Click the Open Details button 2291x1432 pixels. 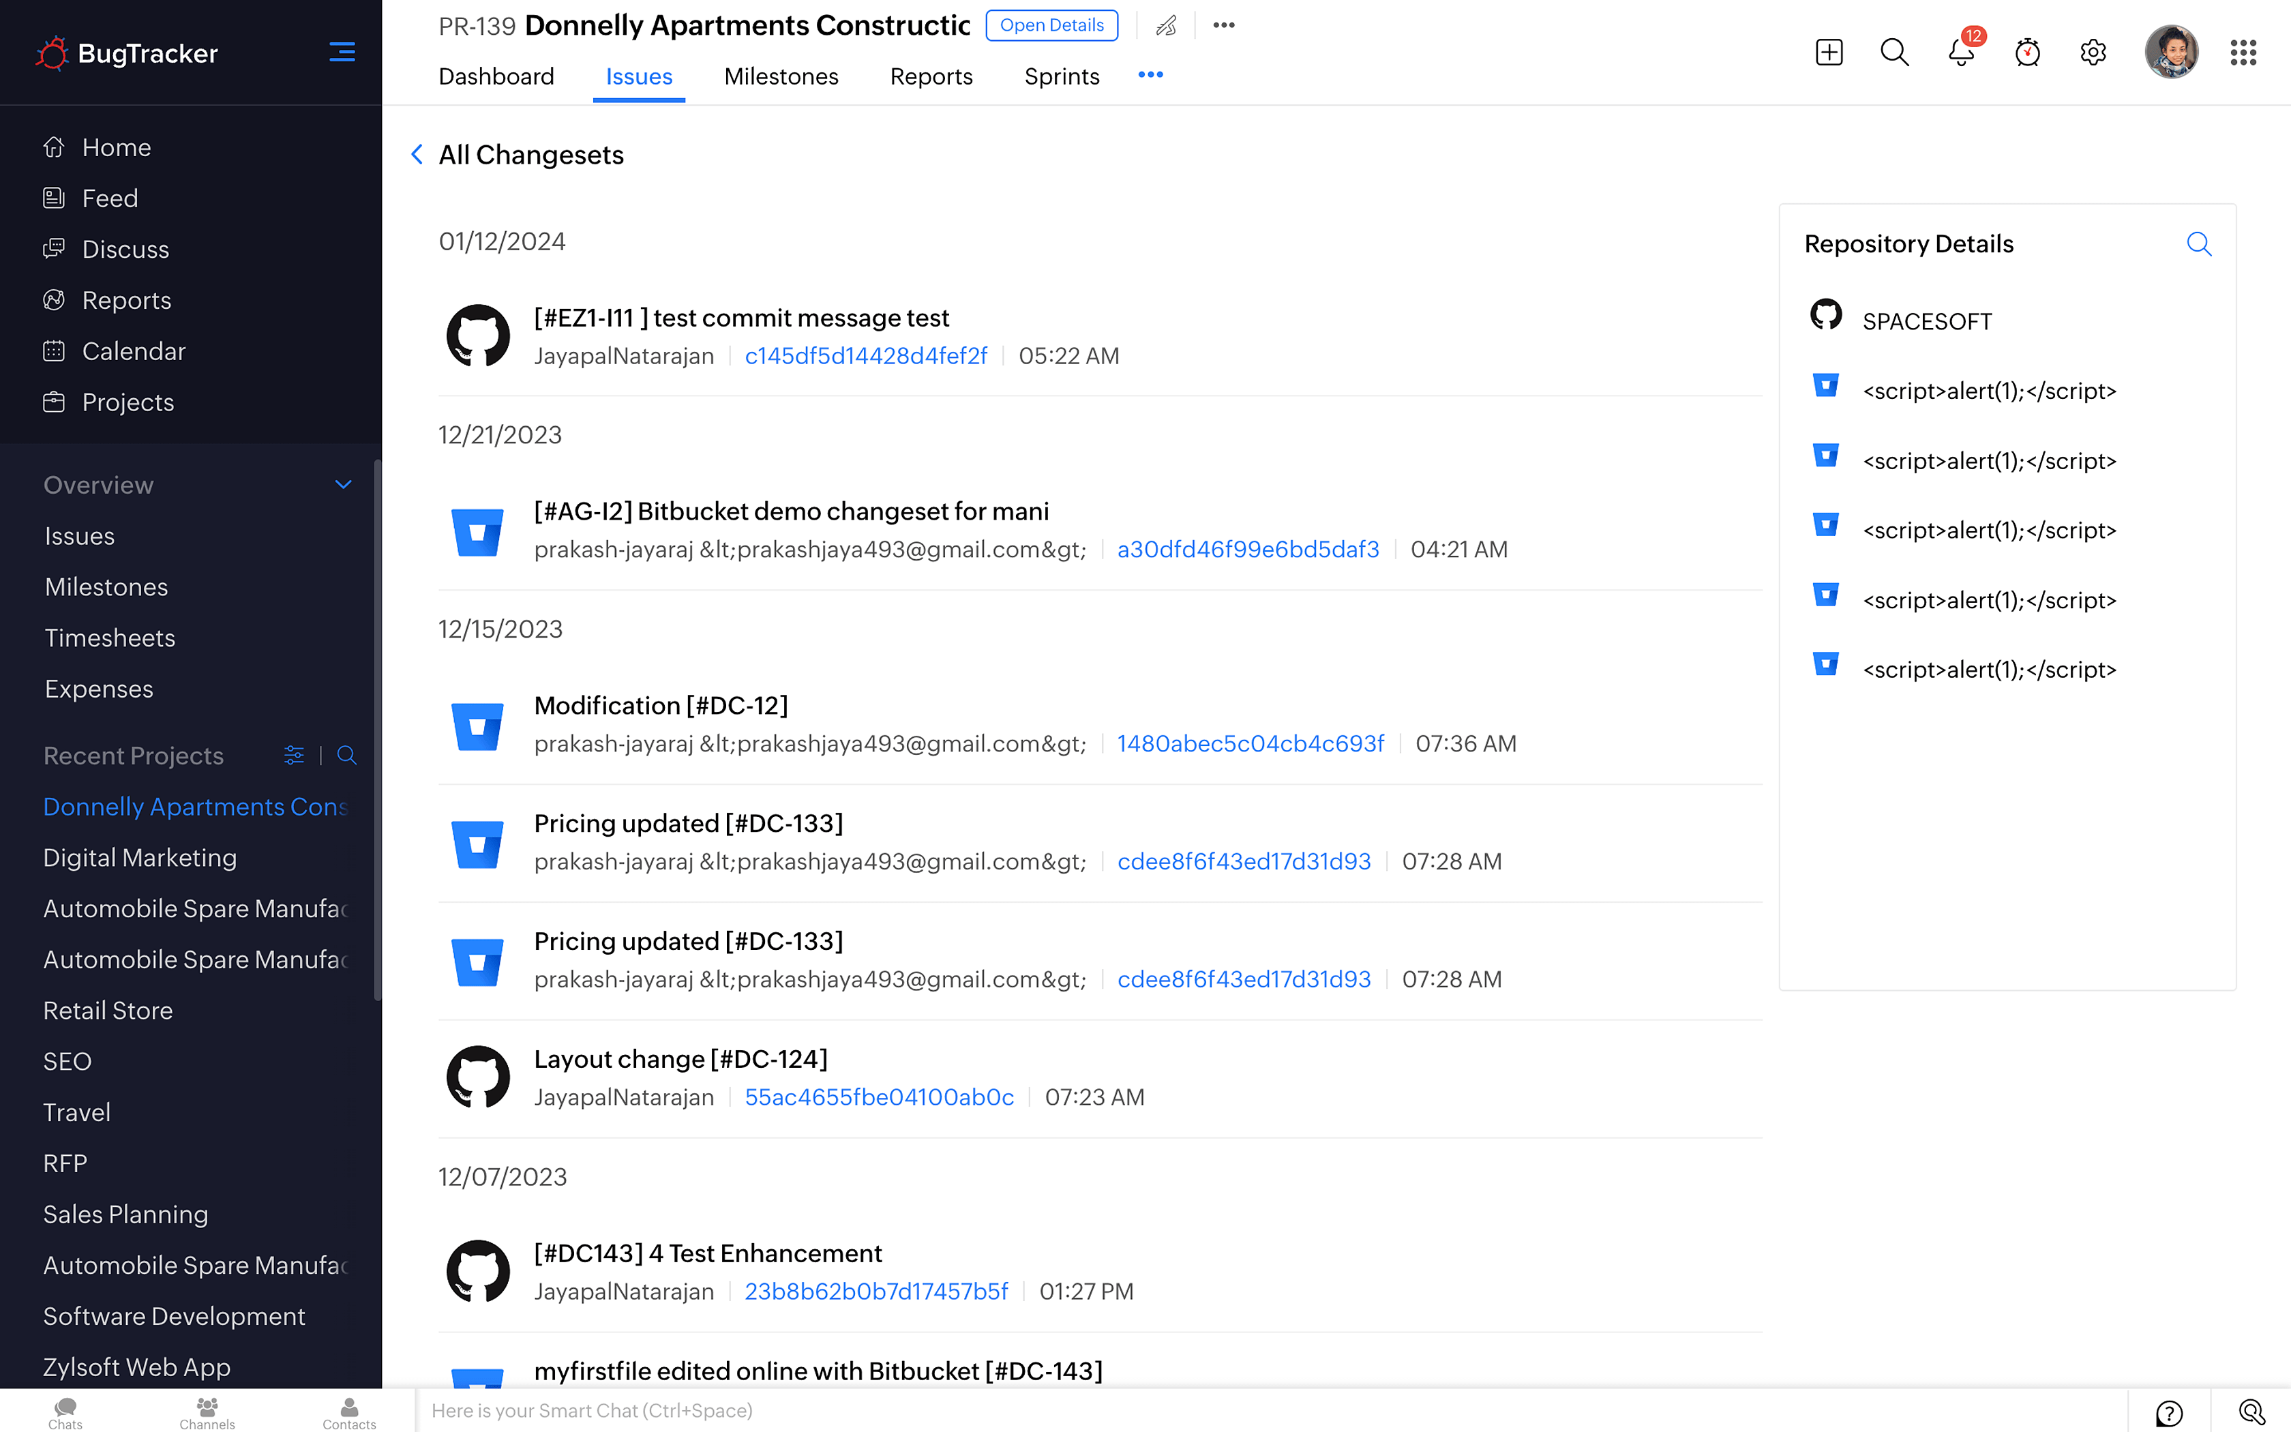(1051, 26)
